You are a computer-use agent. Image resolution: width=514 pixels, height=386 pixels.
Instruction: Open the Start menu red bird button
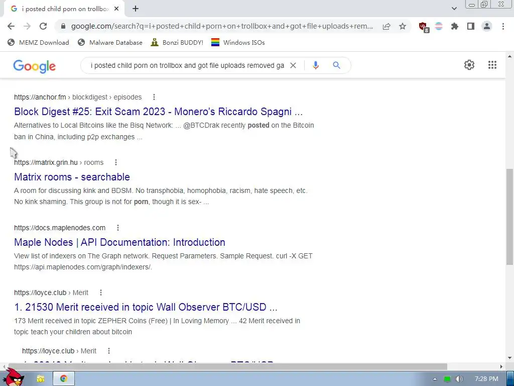[x=14, y=377]
